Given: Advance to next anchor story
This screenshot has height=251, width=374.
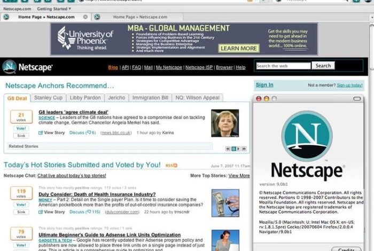Looking at the screenshot, I should pyautogui.click(x=238, y=149).
